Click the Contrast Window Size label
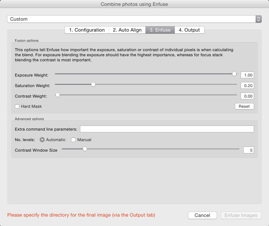The height and width of the screenshot is (226, 269). click(36, 150)
